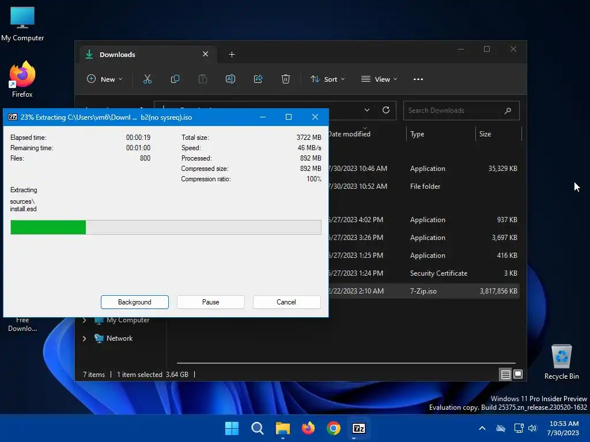Select the File folder row

point(423,186)
